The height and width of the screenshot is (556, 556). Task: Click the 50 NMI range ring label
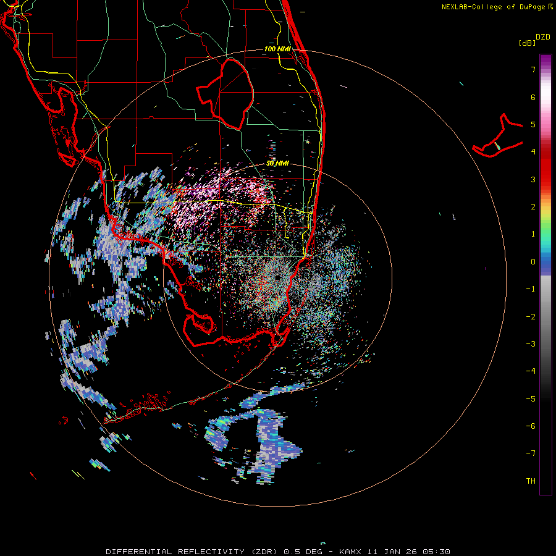277,164
